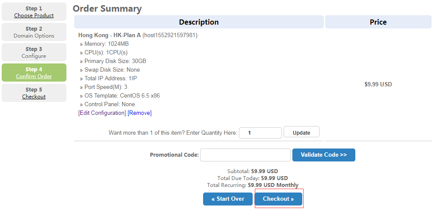Select the Hong Kong HK-Plan A title
Screen dimensions: 445x218
click(110, 35)
